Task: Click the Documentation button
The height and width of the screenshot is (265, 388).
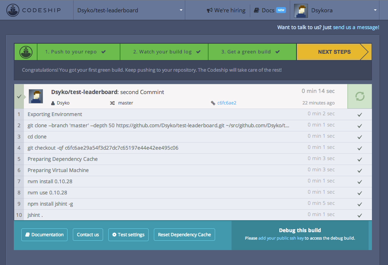Action: [44, 234]
